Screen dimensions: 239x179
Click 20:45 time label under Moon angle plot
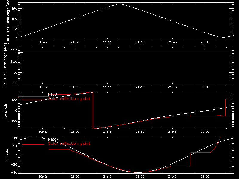click(x=42, y=87)
